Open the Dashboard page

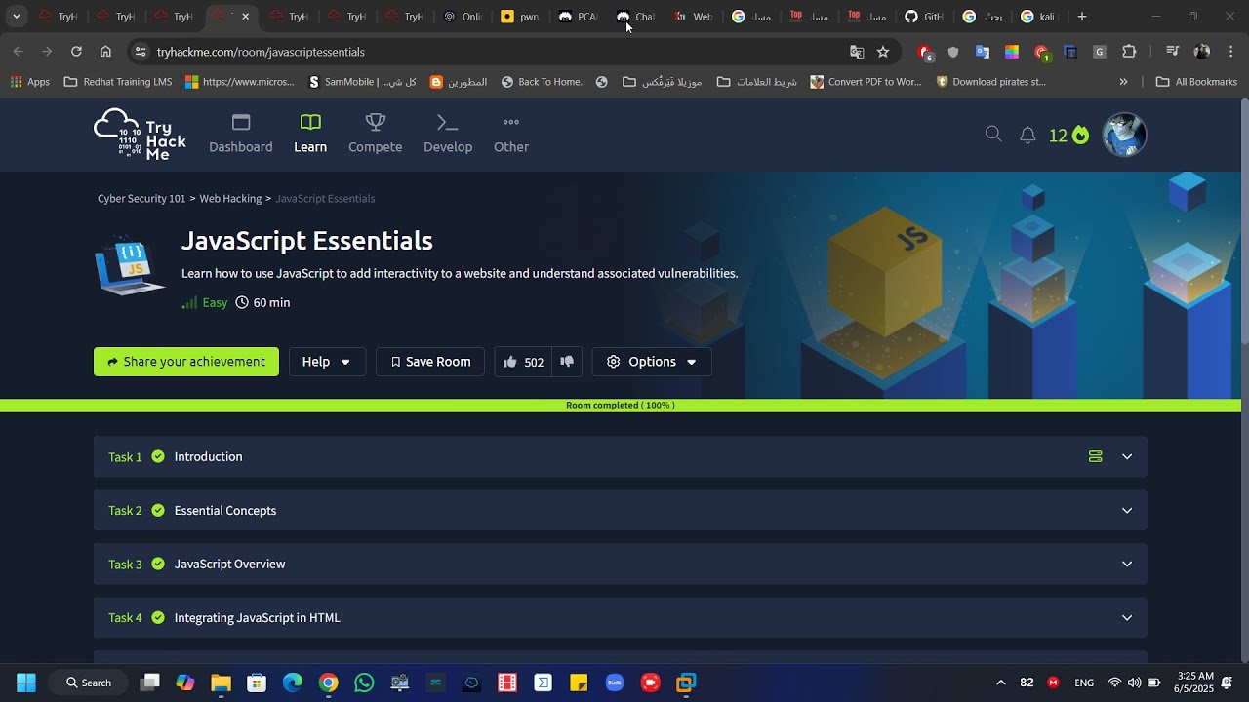(x=241, y=135)
